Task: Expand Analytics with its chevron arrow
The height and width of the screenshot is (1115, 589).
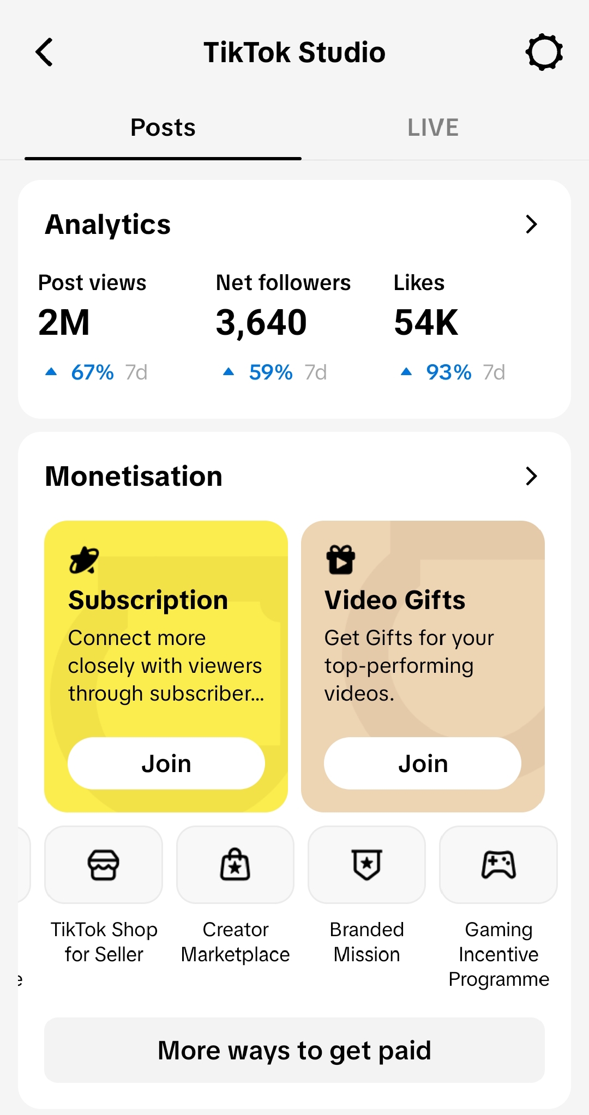Action: (x=531, y=224)
